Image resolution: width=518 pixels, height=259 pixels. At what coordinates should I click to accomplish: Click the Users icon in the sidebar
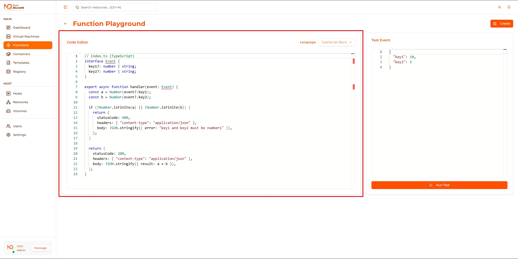click(9, 126)
